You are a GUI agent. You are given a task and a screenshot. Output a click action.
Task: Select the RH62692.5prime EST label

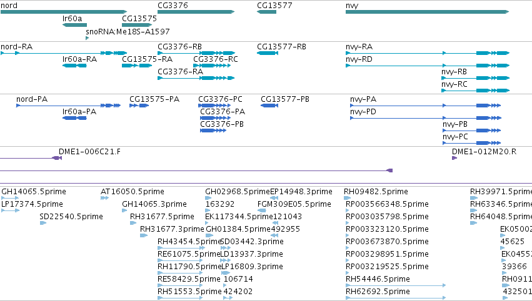[378, 292]
